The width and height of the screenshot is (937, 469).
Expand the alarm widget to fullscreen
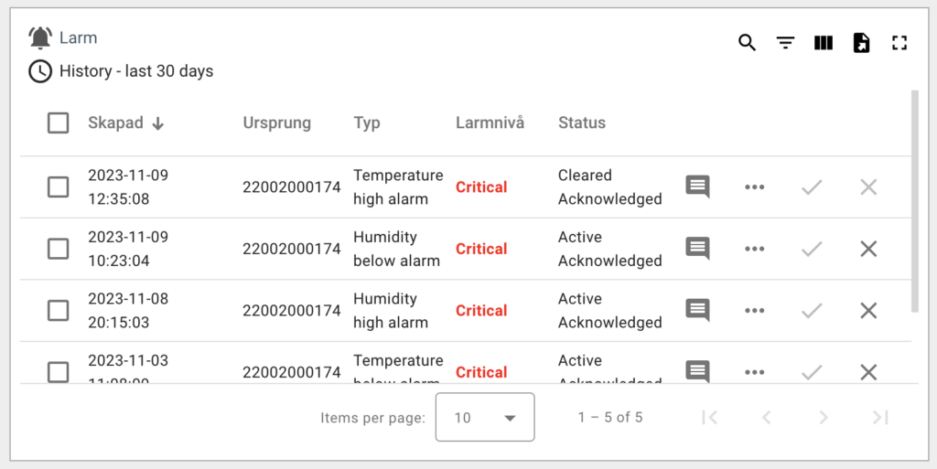point(899,43)
